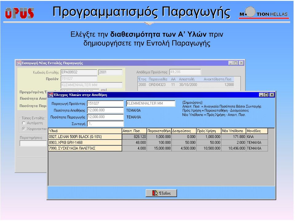The height and width of the screenshot is (221, 295).
Task: Click the required quantity cell 48.000
Action: click(x=134, y=142)
